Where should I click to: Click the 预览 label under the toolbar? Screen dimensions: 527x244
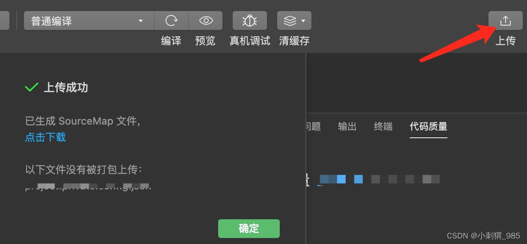pyautogui.click(x=205, y=41)
